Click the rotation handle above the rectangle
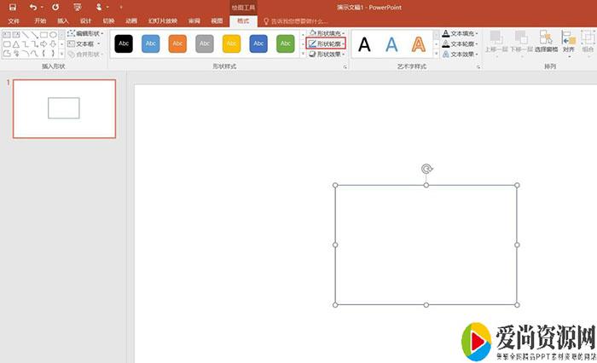This screenshot has width=597, height=363. [426, 169]
